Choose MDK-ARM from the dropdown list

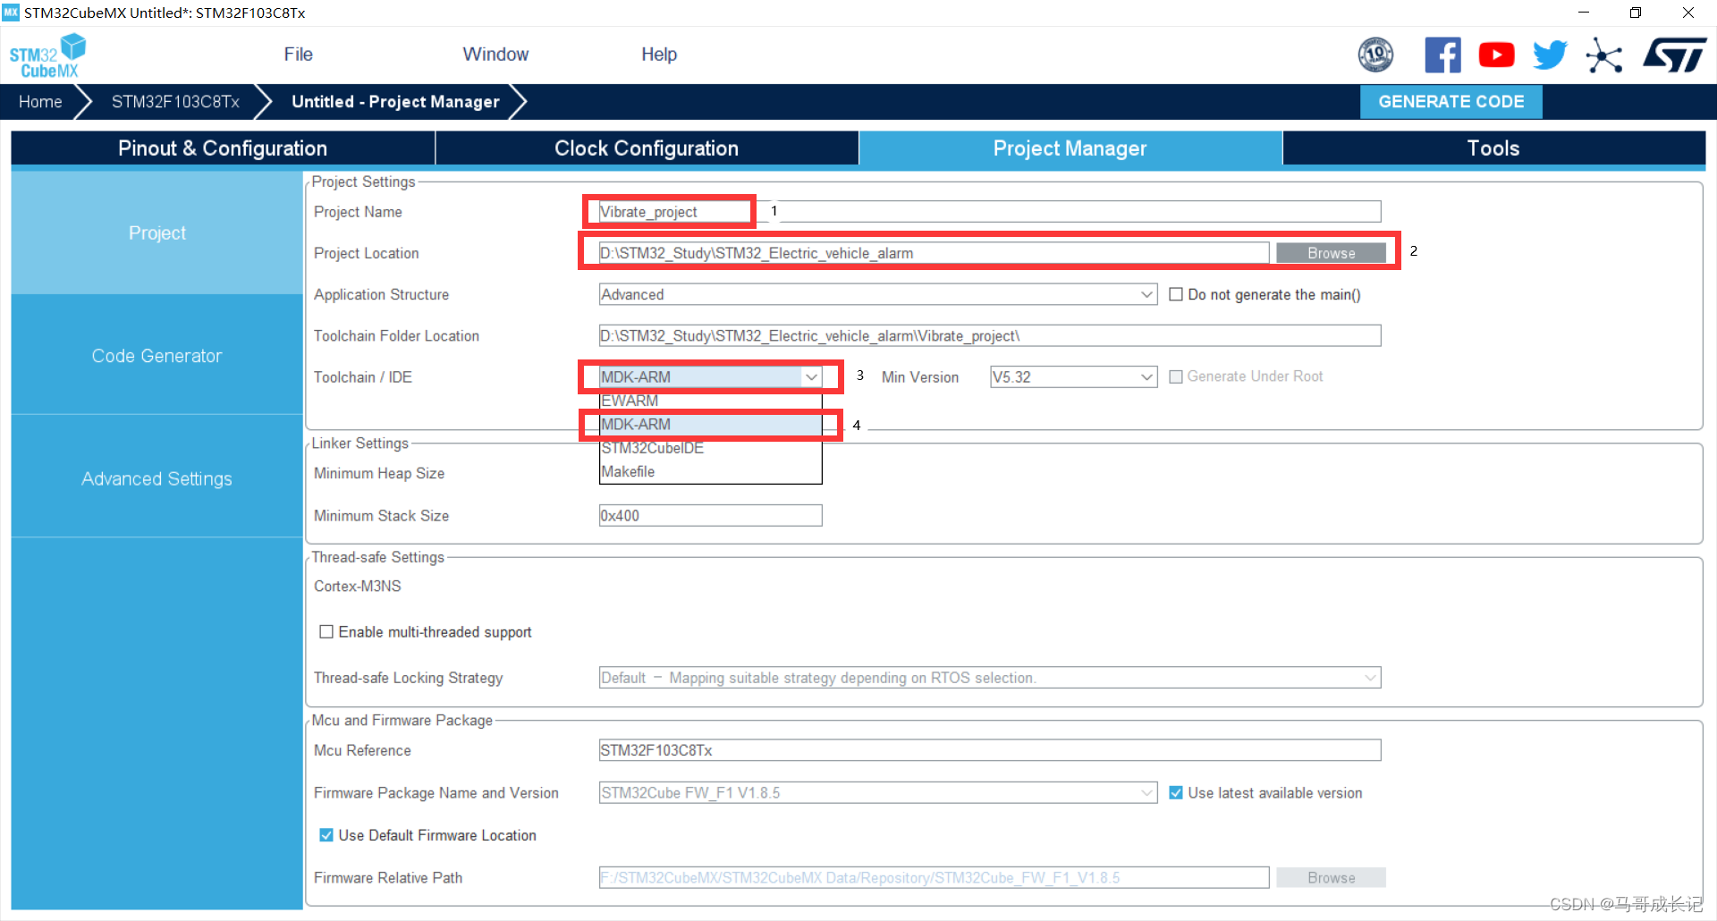tap(711, 424)
